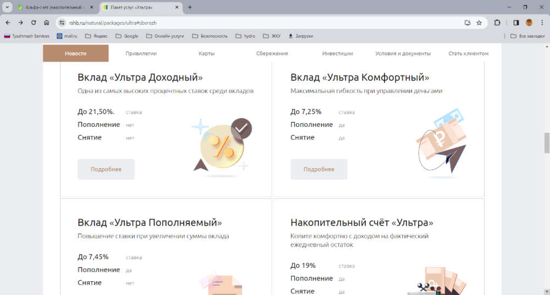This screenshot has height=295, width=550.
Task: Click the page vertical scrollbar thumb
Action: click(547, 143)
